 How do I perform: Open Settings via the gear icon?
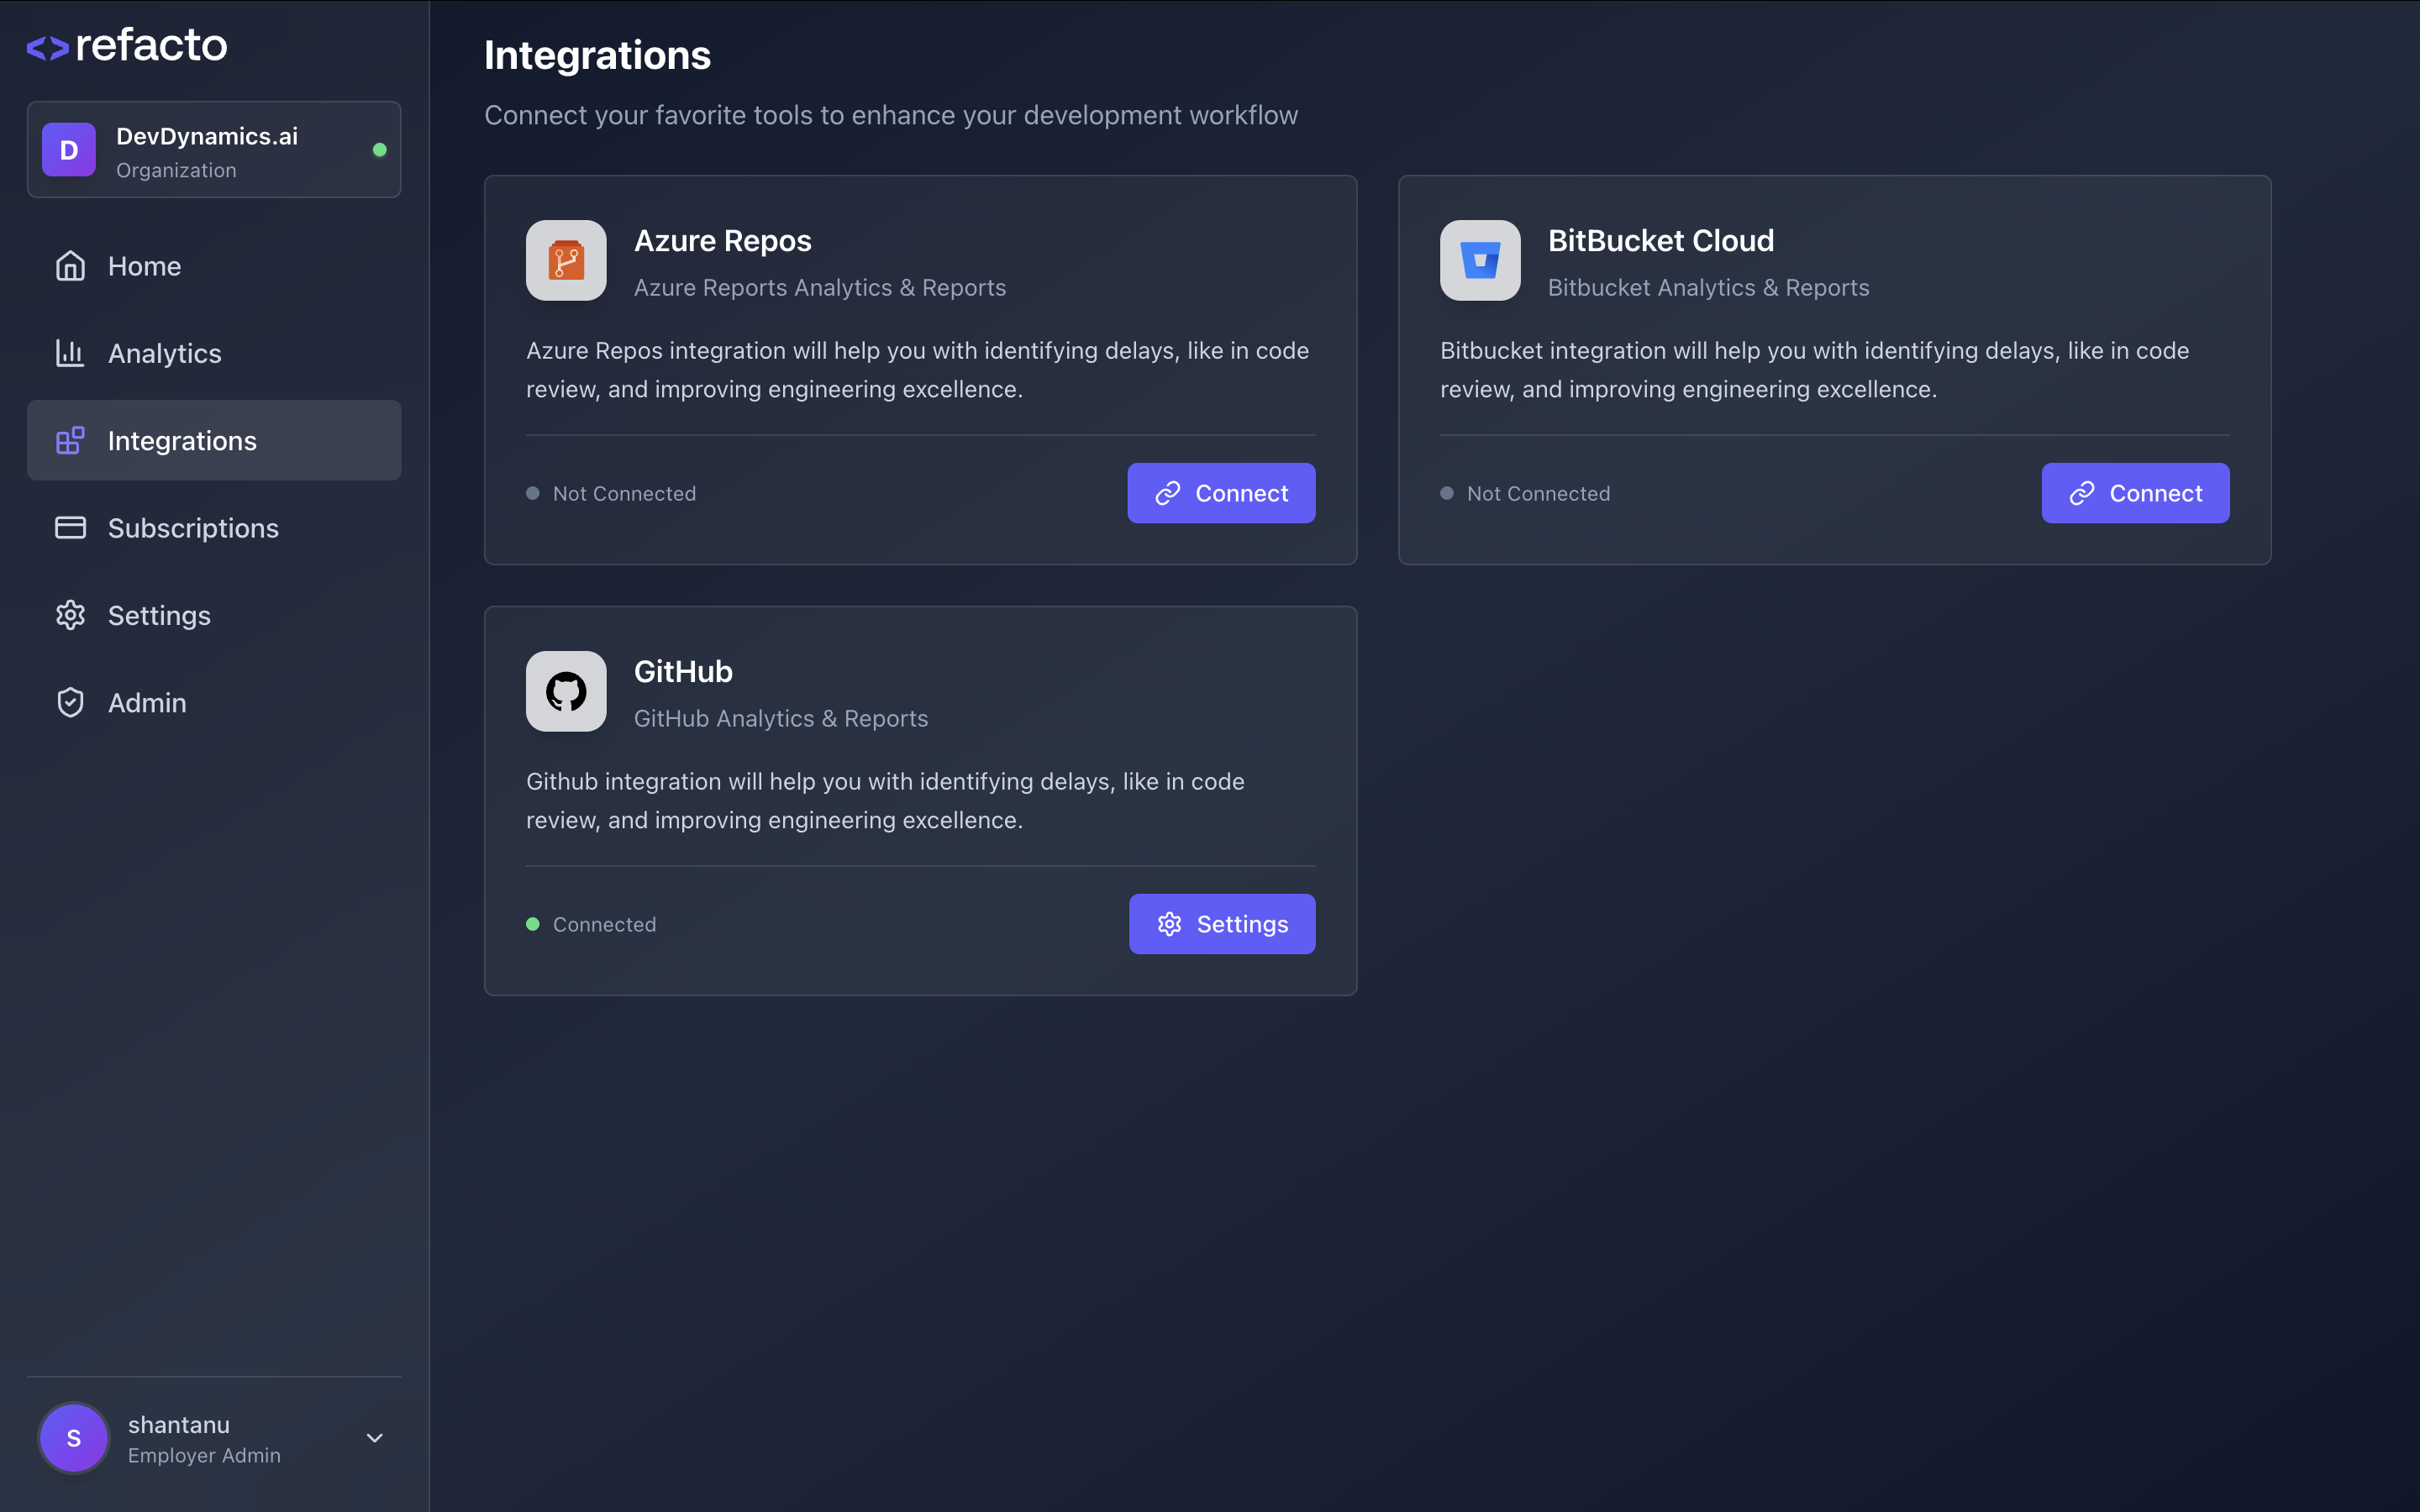coord(70,615)
